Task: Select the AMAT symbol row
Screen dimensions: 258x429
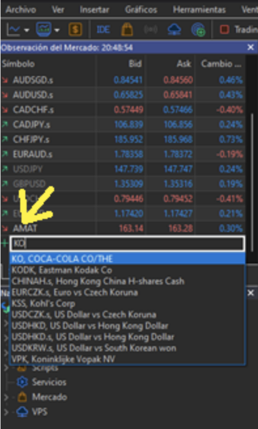Action: coord(123,228)
